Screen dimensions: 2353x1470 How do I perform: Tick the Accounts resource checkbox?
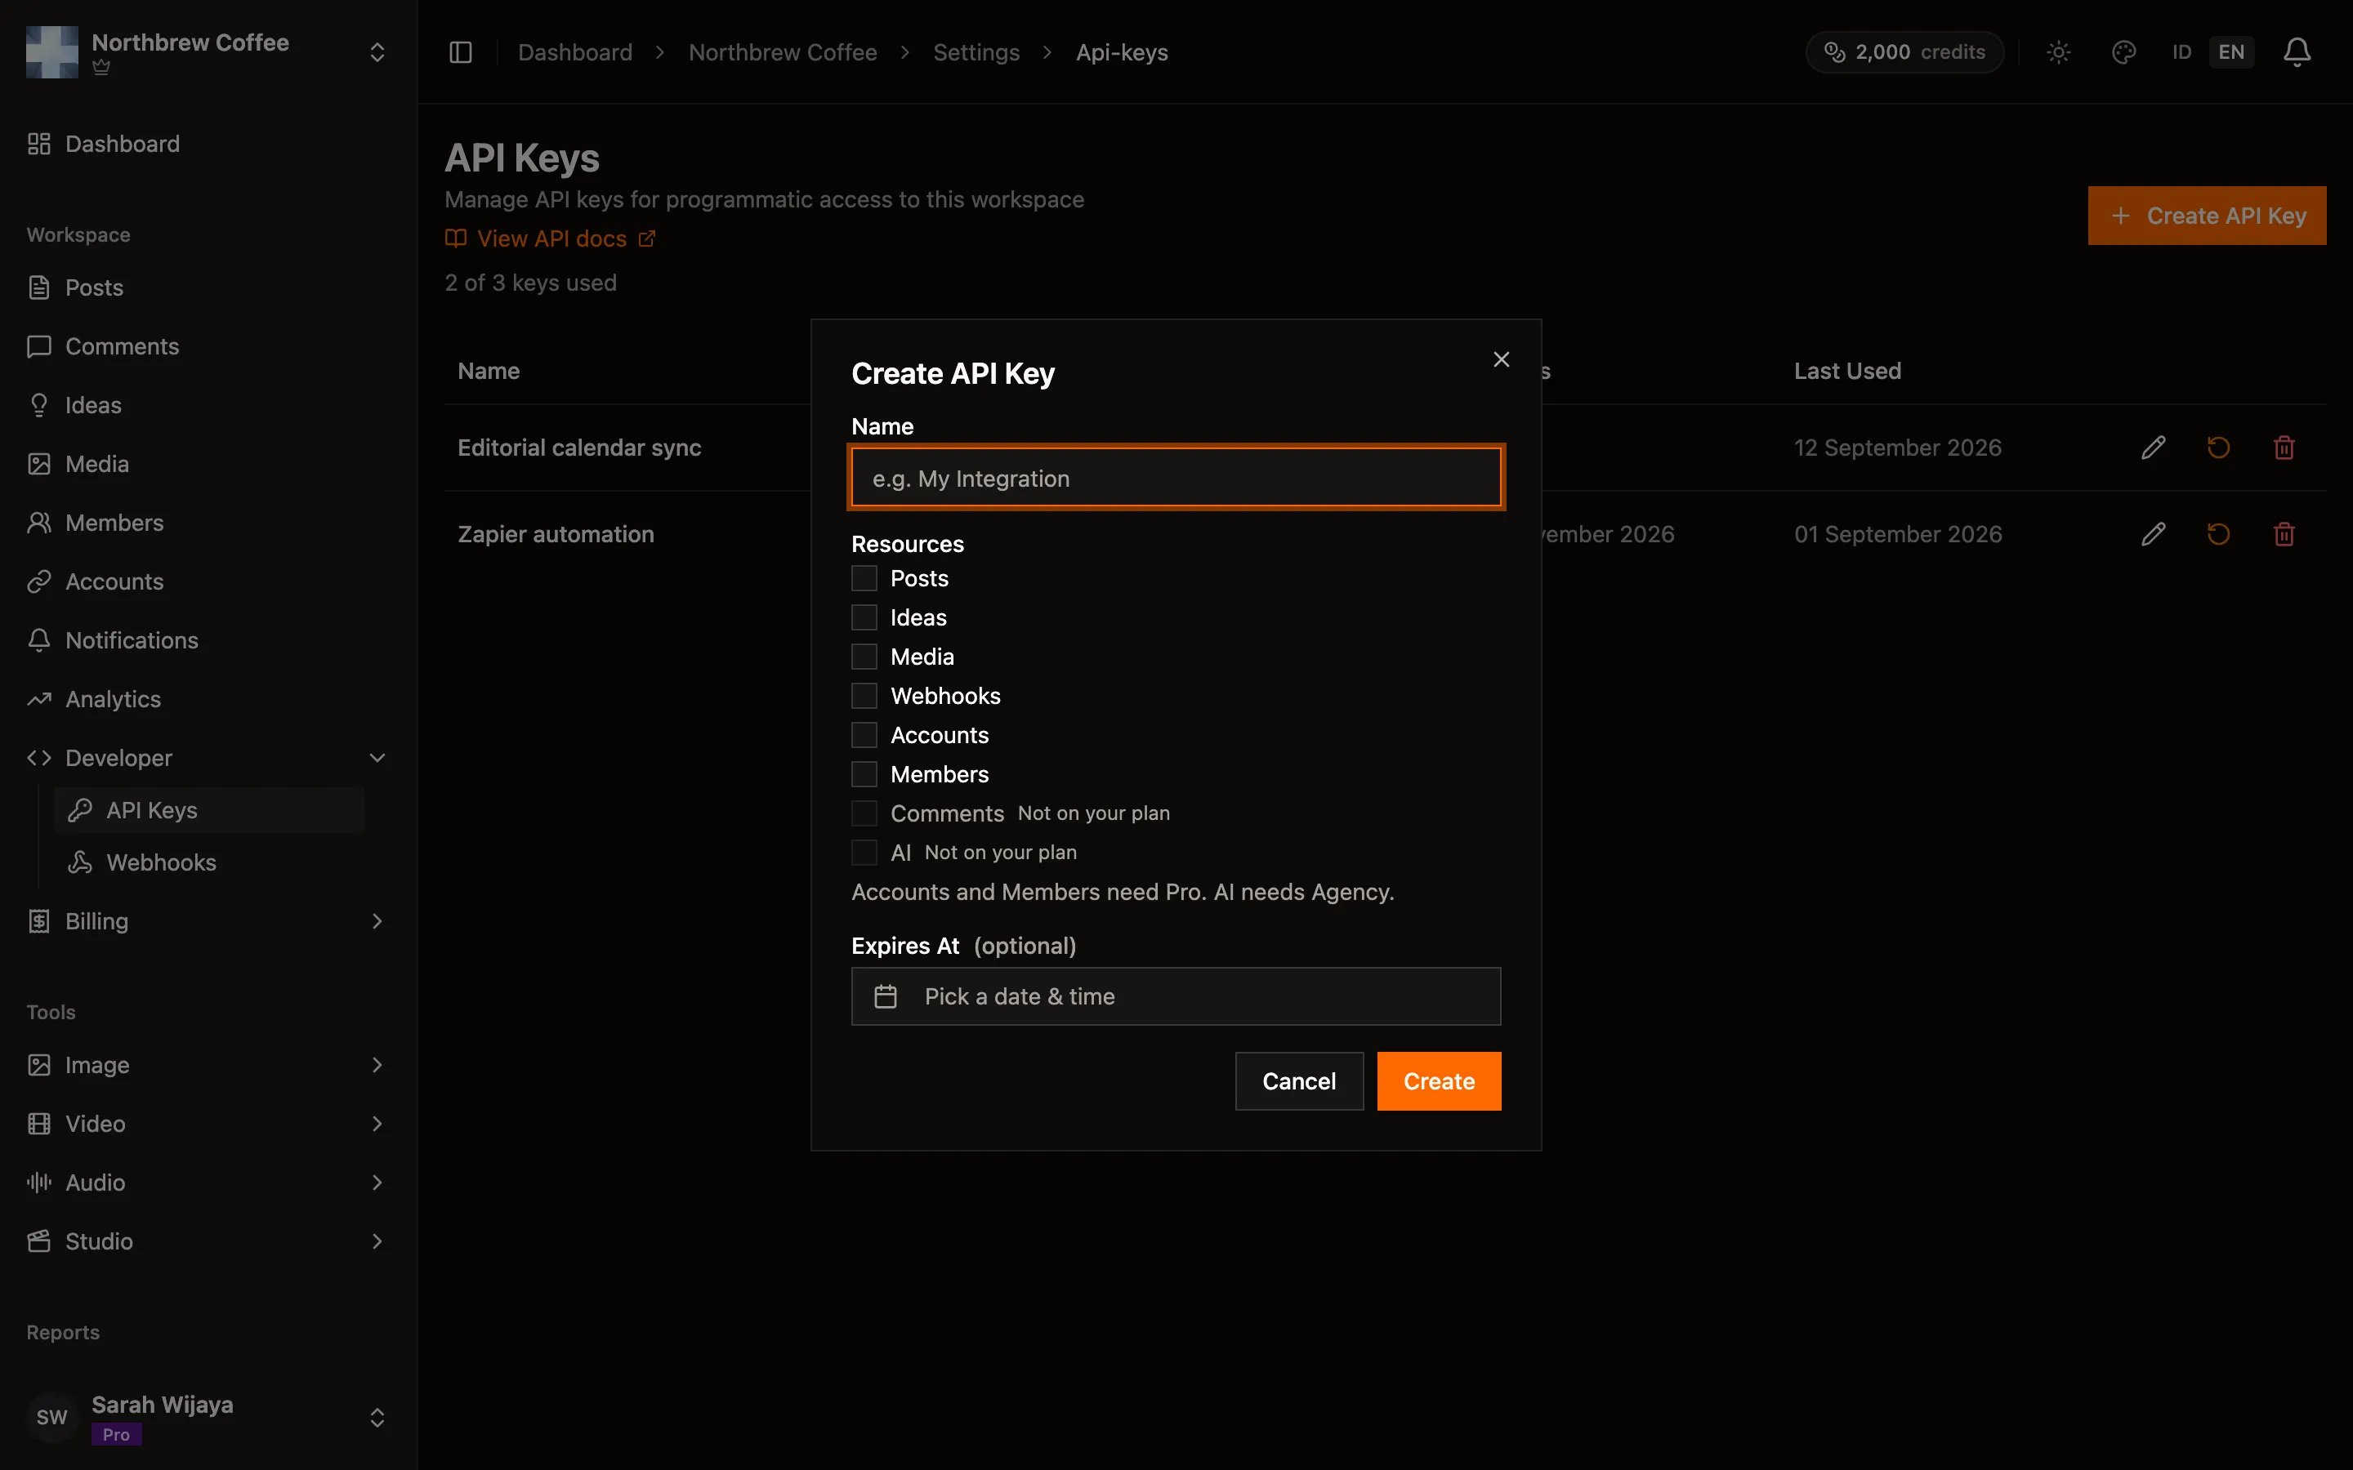coord(864,735)
